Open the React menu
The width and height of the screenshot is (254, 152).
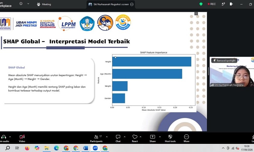click(x=135, y=138)
